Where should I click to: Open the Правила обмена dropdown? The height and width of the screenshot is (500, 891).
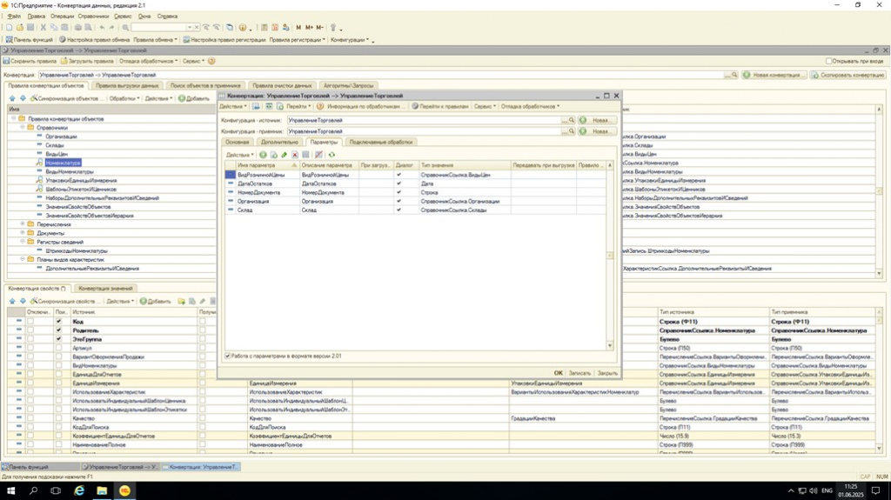[x=155, y=40]
